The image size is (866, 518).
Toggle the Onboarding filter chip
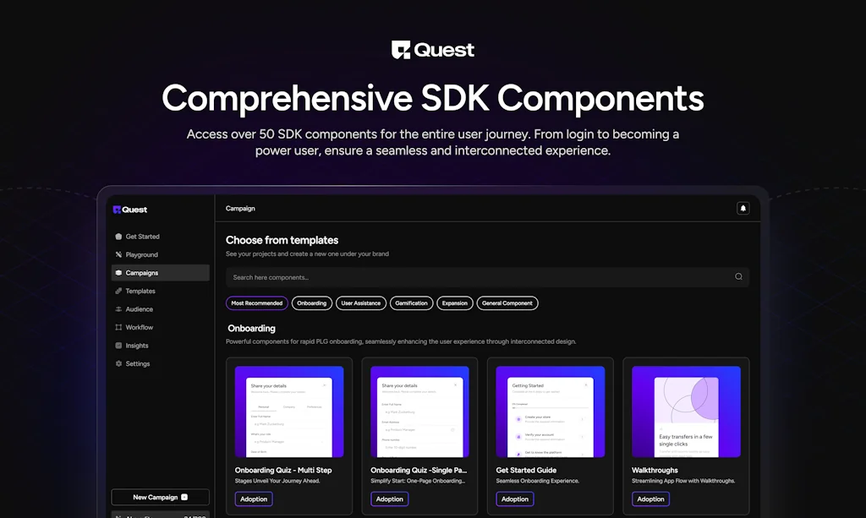(311, 303)
